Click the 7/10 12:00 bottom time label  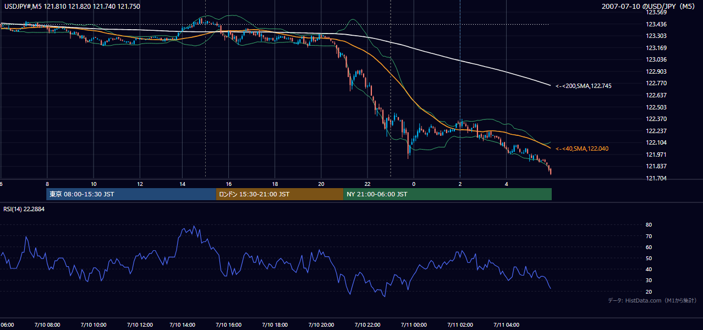point(140,325)
